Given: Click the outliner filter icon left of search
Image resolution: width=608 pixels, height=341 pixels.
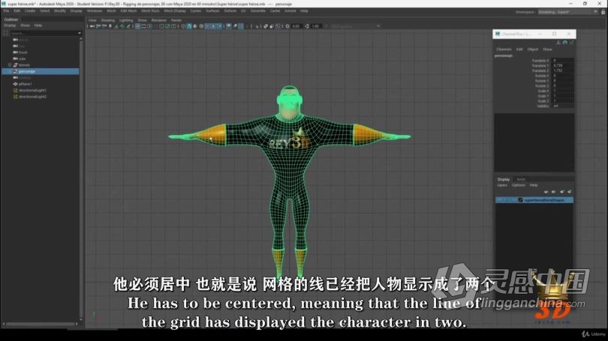Looking at the screenshot, I should tap(5, 33).
